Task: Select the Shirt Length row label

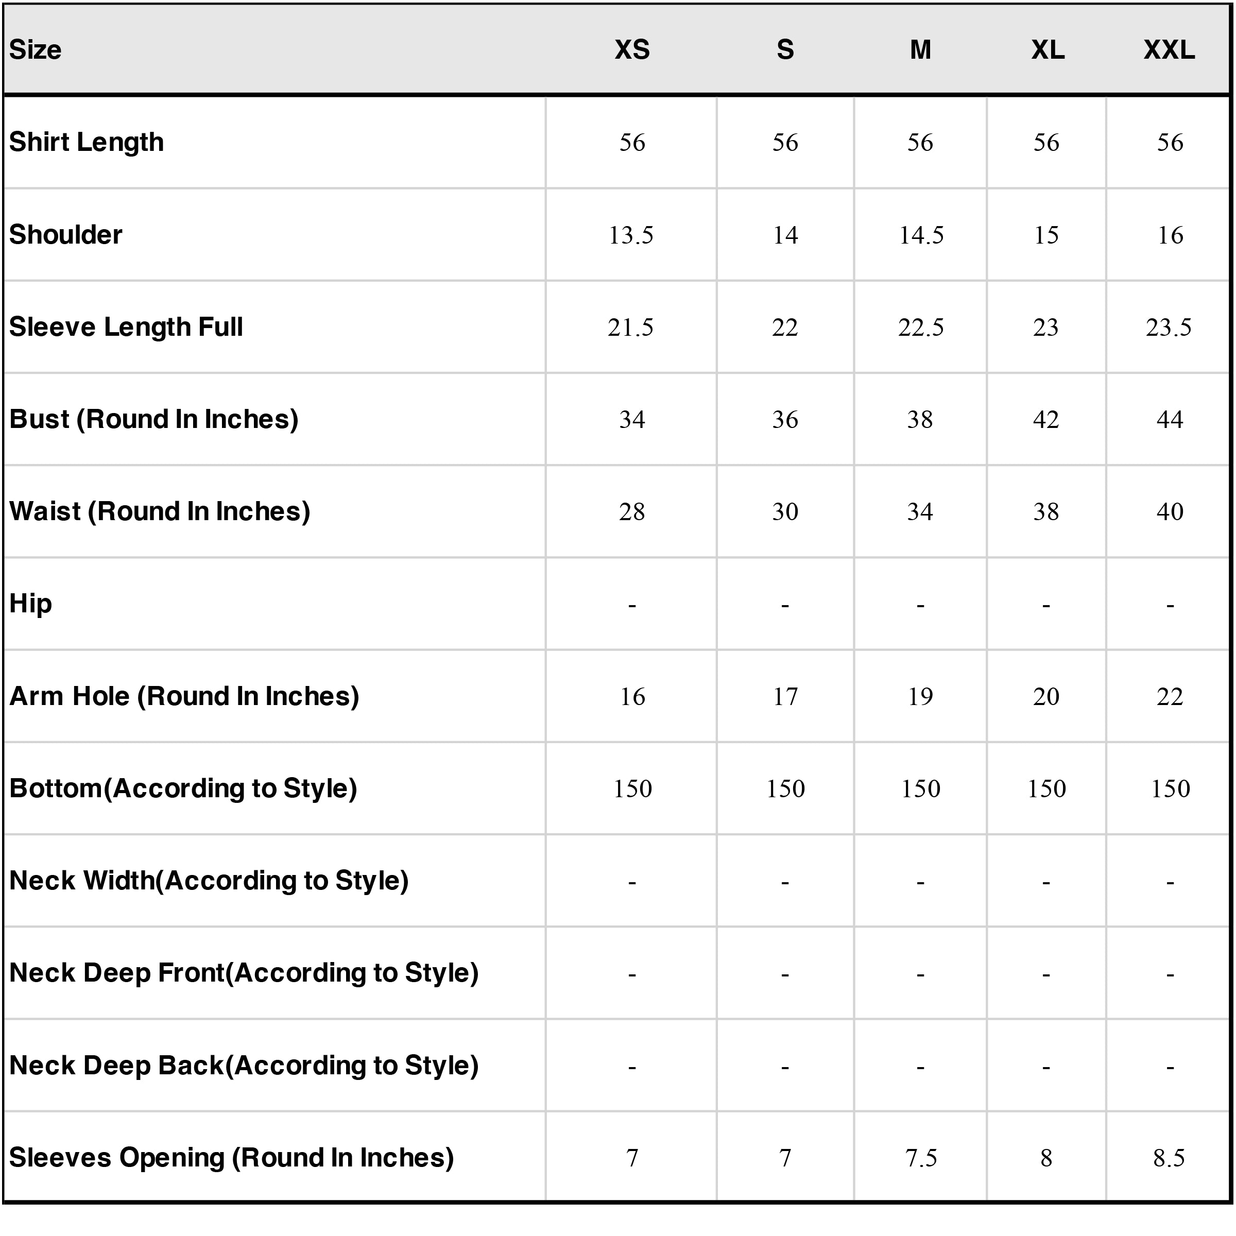Action: point(87,142)
